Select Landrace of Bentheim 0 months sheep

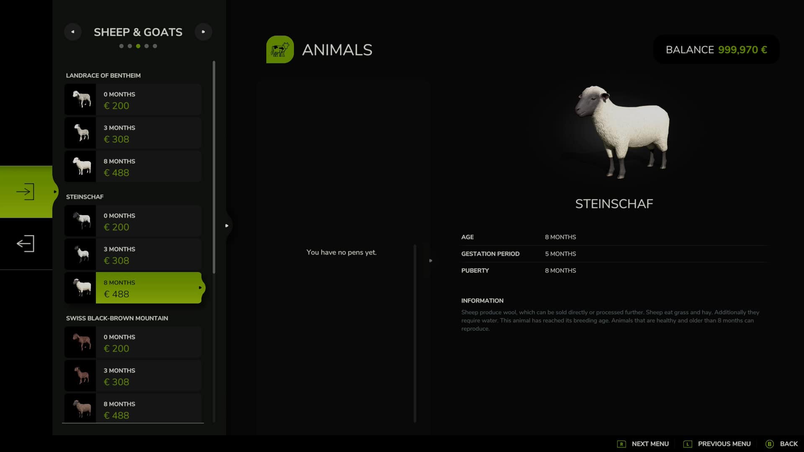tap(133, 100)
